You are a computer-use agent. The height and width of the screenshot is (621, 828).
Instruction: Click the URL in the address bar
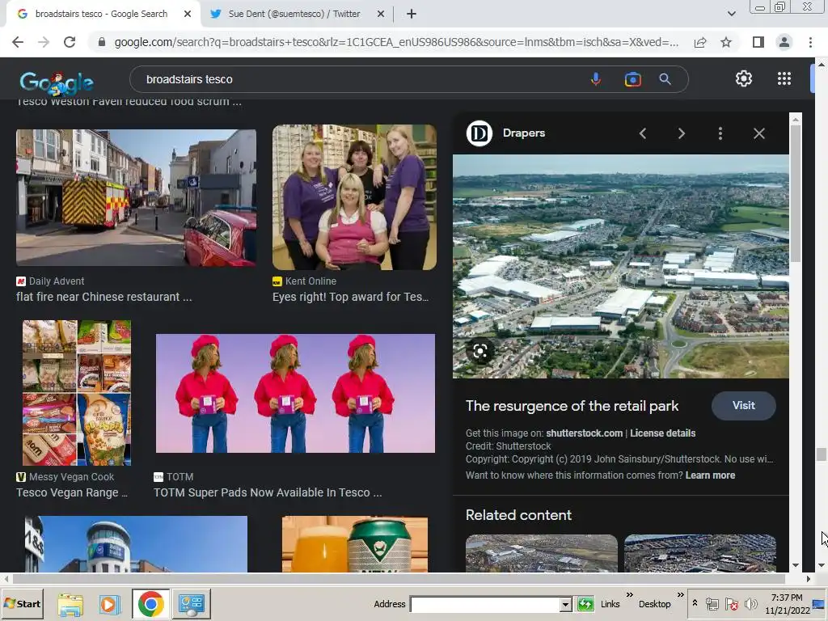396,42
